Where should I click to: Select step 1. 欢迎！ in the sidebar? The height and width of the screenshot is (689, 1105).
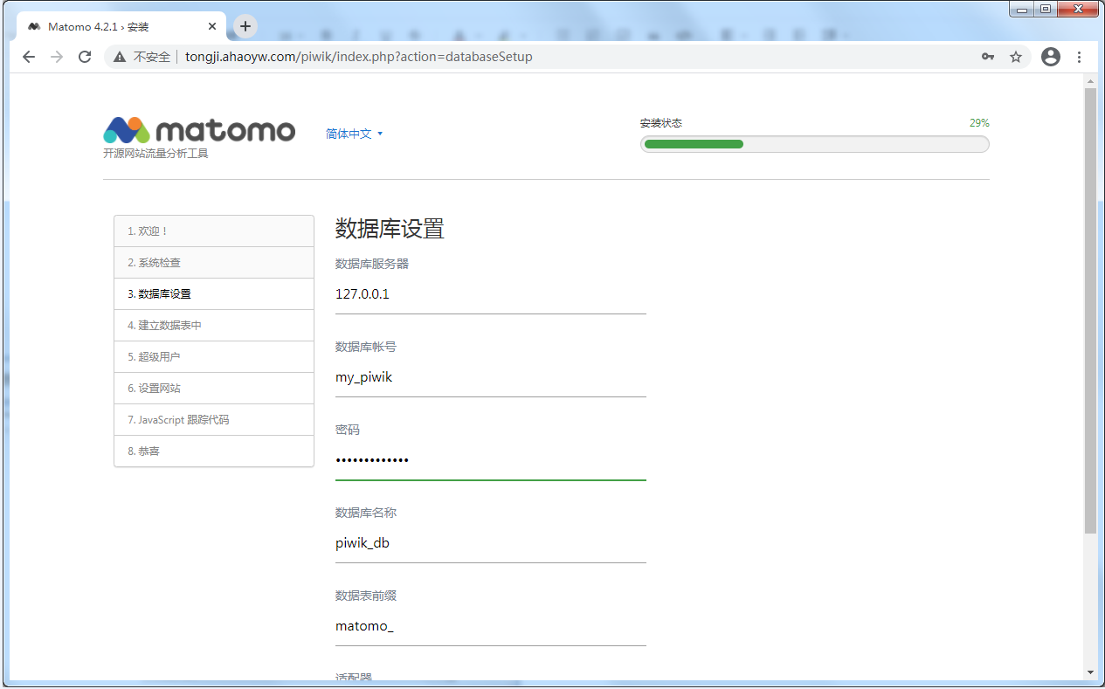214,231
